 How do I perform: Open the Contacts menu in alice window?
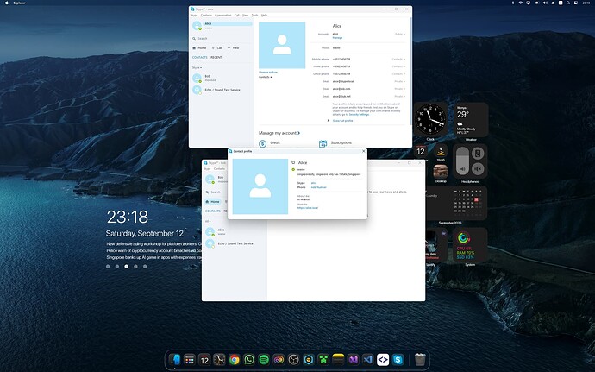tap(206, 16)
